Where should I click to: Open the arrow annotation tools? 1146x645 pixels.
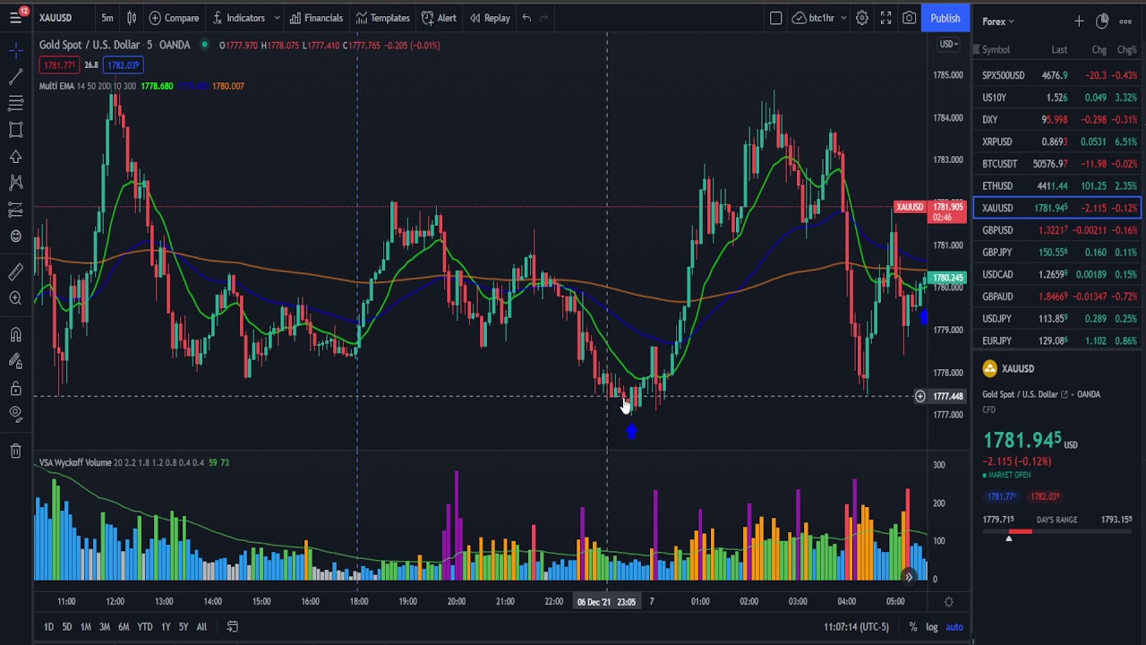tap(15, 157)
